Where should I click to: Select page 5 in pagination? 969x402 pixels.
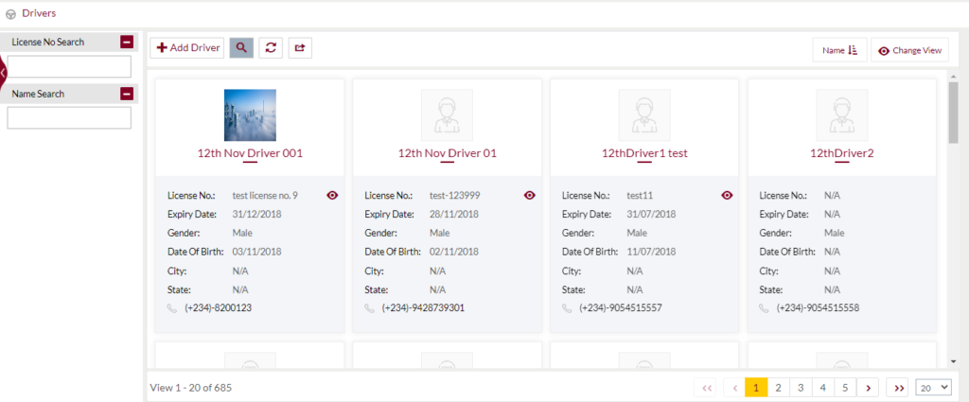(x=845, y=388)
